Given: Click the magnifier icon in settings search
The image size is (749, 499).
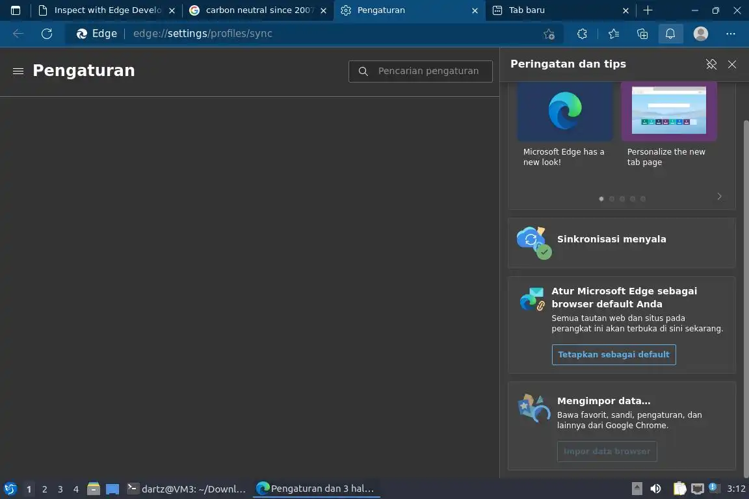Looking at the screenshot, I should click(x=363, y=71).
